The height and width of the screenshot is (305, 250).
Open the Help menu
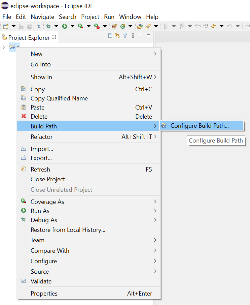(x=152, y=17)
